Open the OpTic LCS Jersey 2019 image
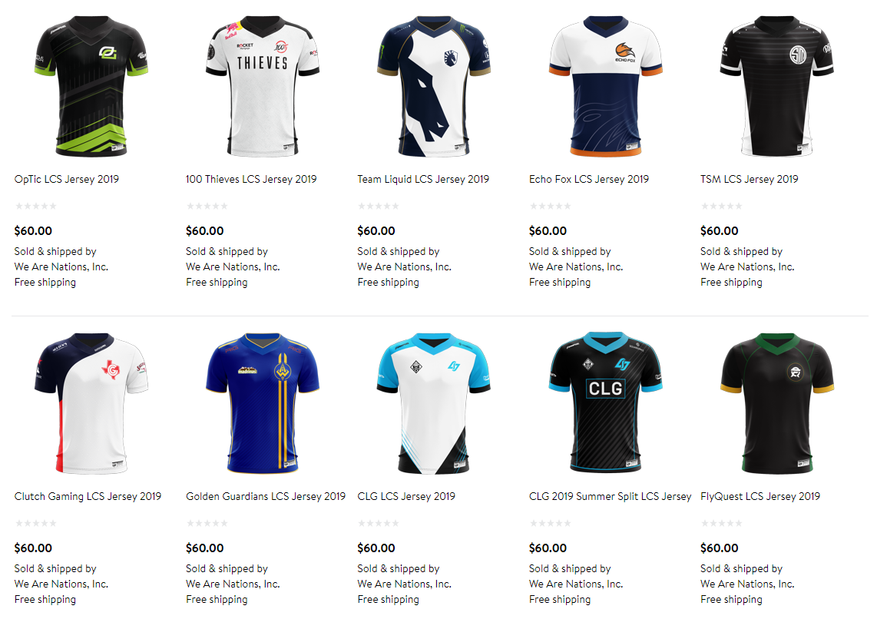Viewport: 877px width, 619px height. coord(91,87)
